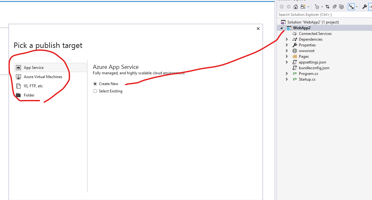The width and height of the screenshot is (372, 200).
Task: Click the Sync with Active Document icon
Action: point(327,7)
